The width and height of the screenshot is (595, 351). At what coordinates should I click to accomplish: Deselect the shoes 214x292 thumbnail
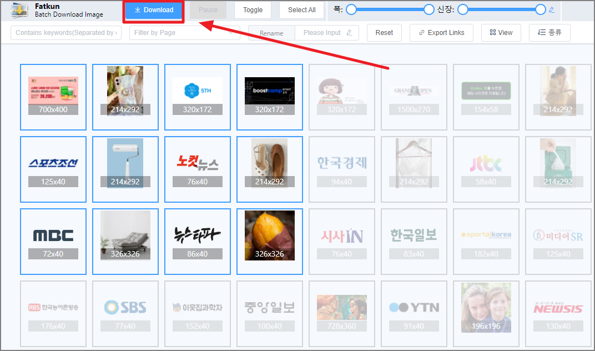pyautogui.click(x=269, y=169)
